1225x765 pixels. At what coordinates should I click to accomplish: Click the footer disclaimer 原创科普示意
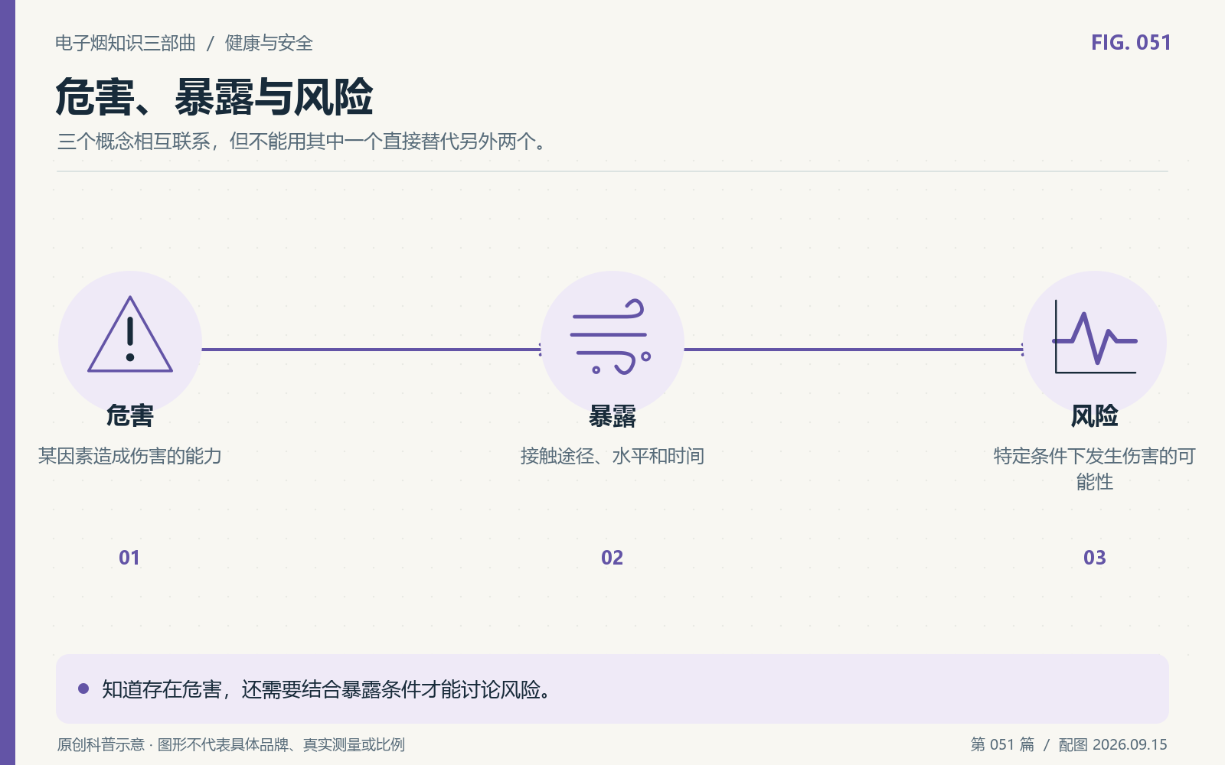coord(230,744)
